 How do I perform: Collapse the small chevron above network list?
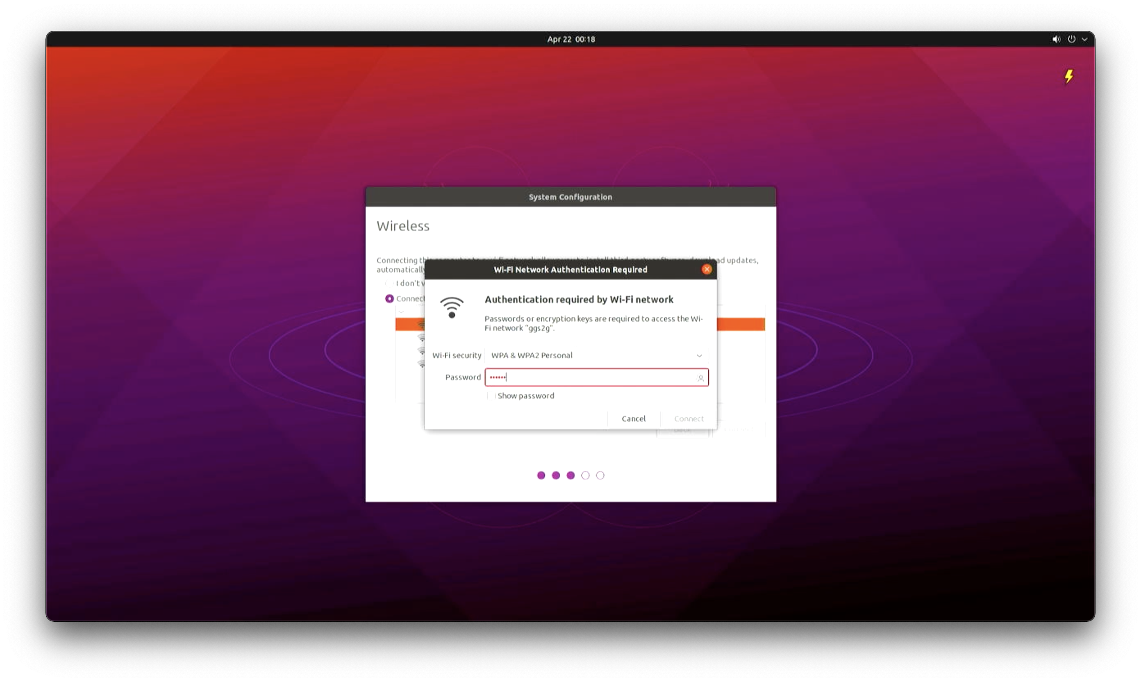(x=401, y=312)
